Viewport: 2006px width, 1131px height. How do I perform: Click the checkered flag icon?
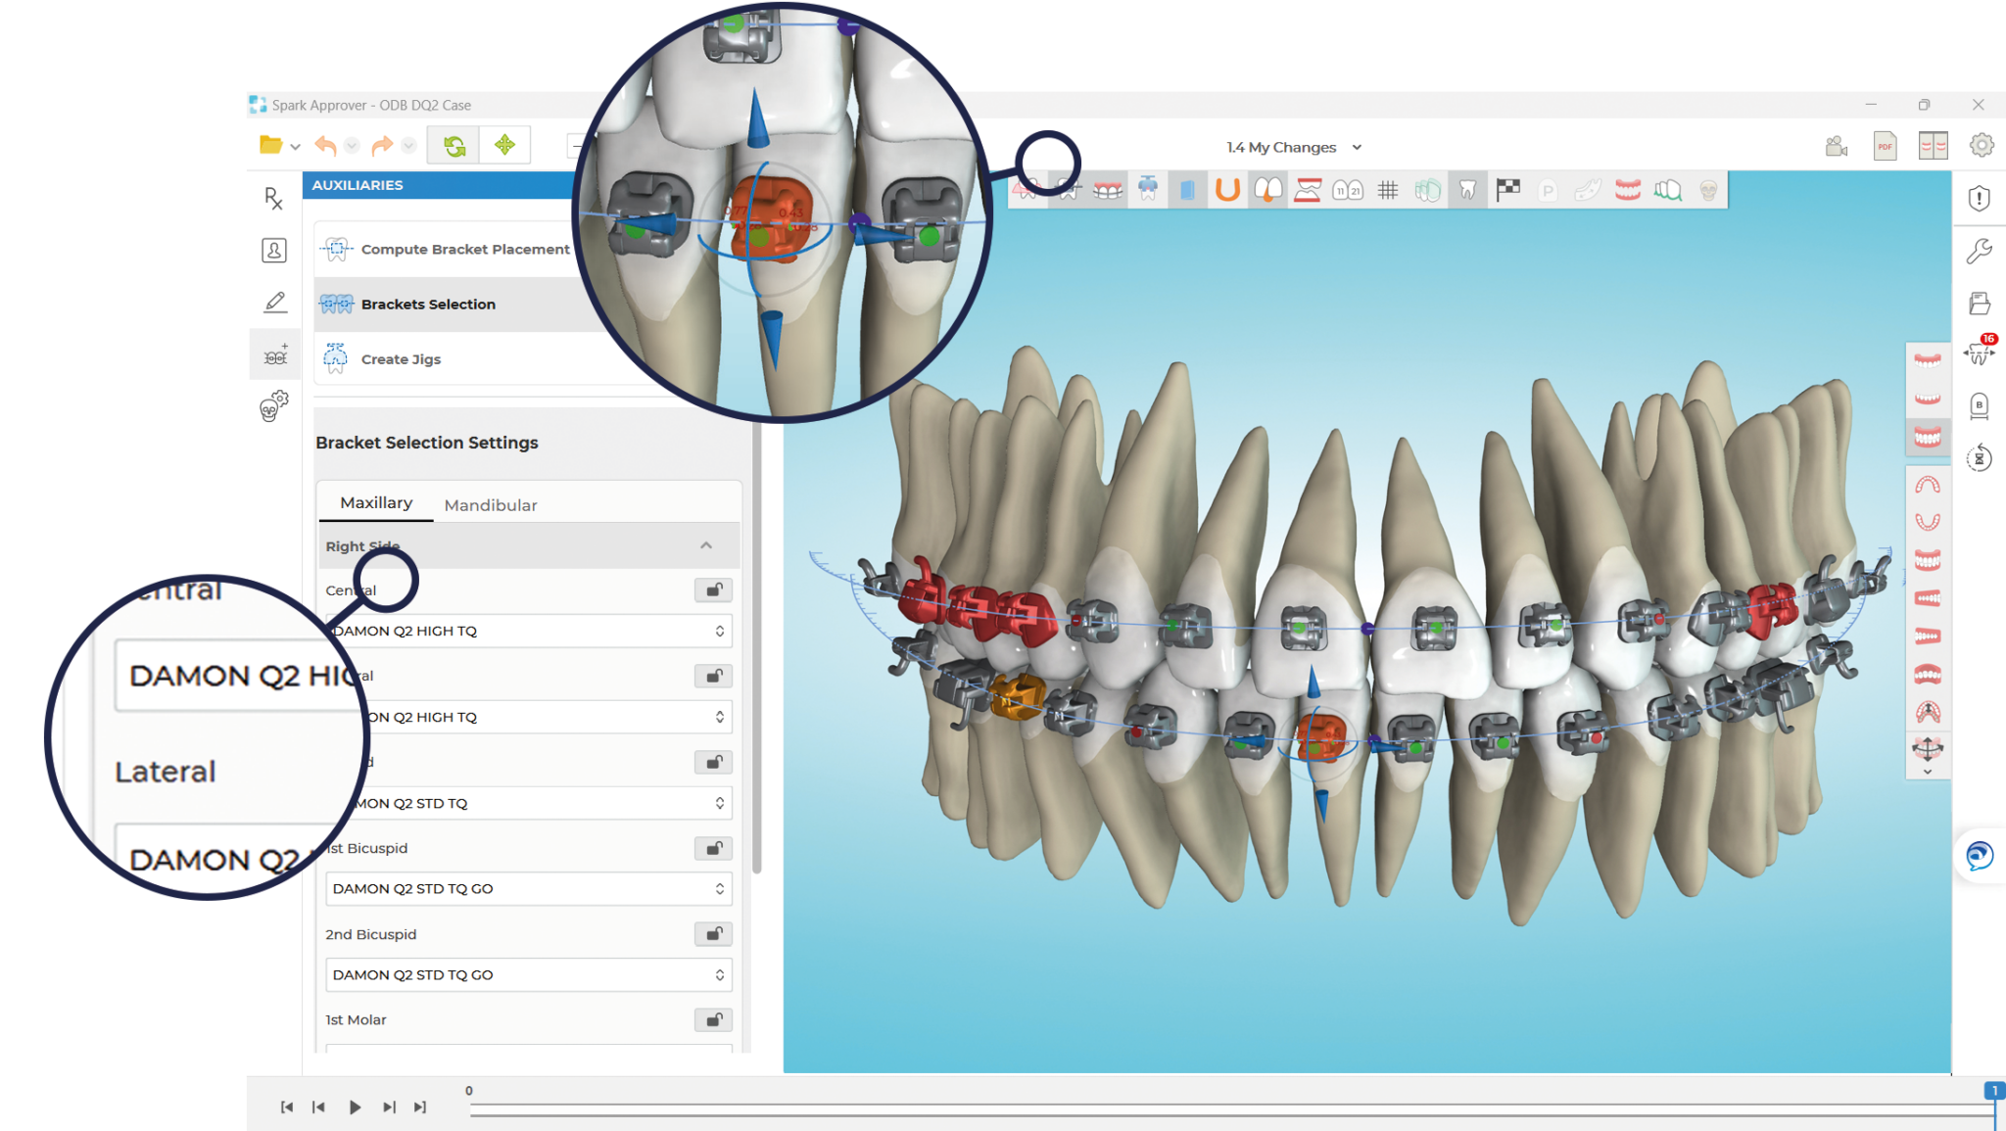pos(1507,190)
